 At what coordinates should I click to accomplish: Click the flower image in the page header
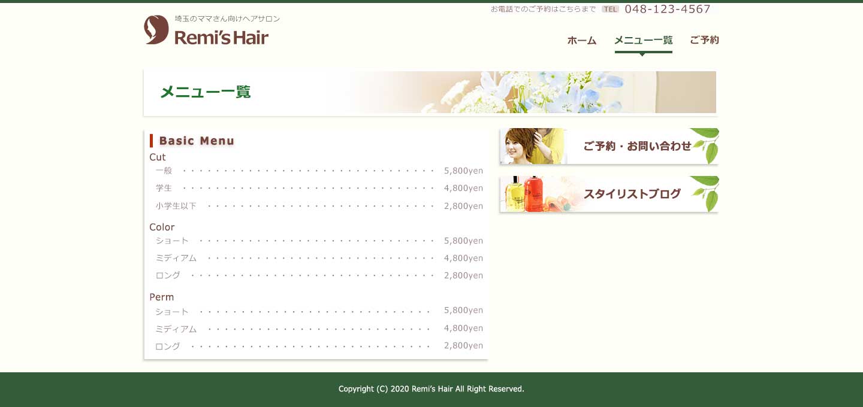[527, 92]
